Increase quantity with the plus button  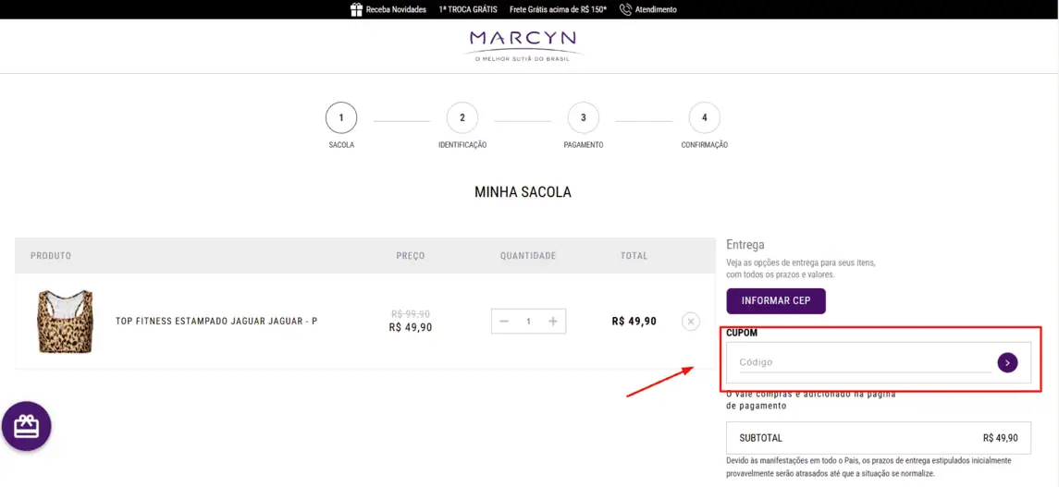coord(552,322)
